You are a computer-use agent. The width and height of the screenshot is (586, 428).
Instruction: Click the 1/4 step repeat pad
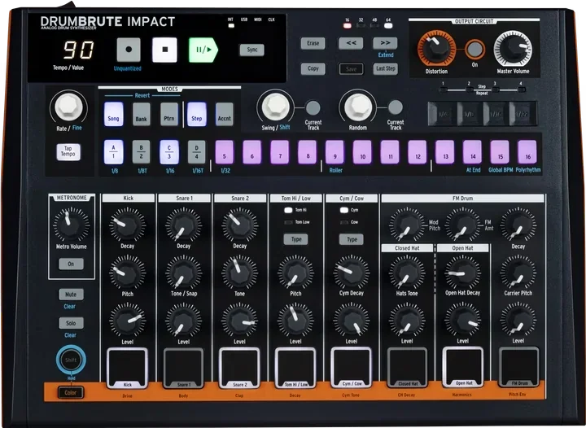(442, 114)
